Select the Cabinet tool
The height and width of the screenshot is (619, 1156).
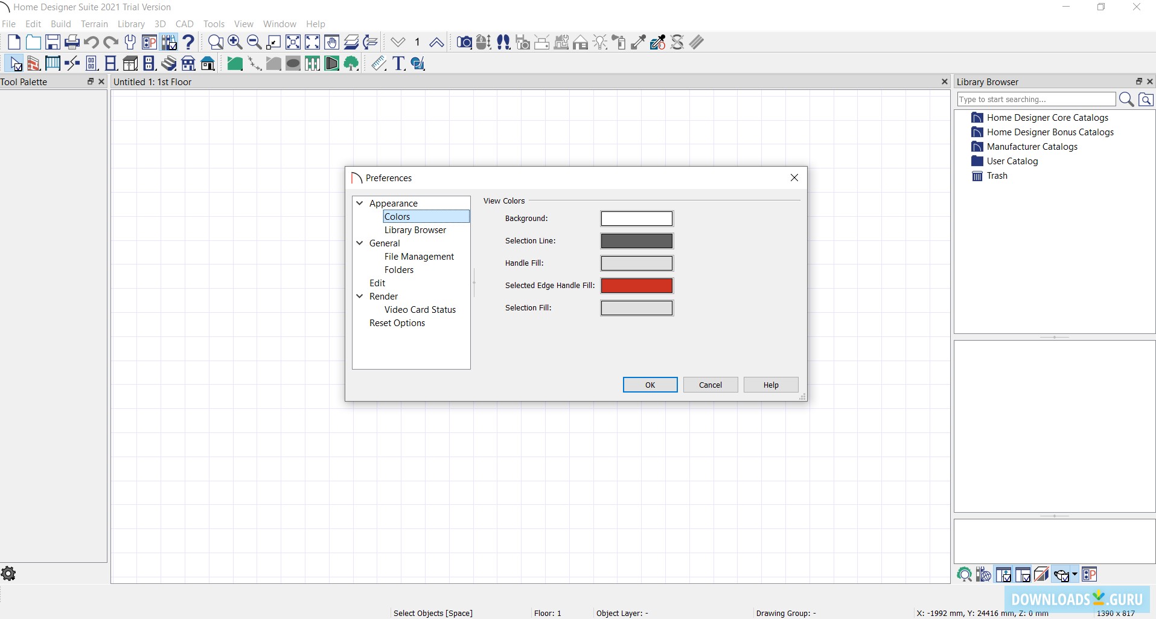click(x=130, y=63)
